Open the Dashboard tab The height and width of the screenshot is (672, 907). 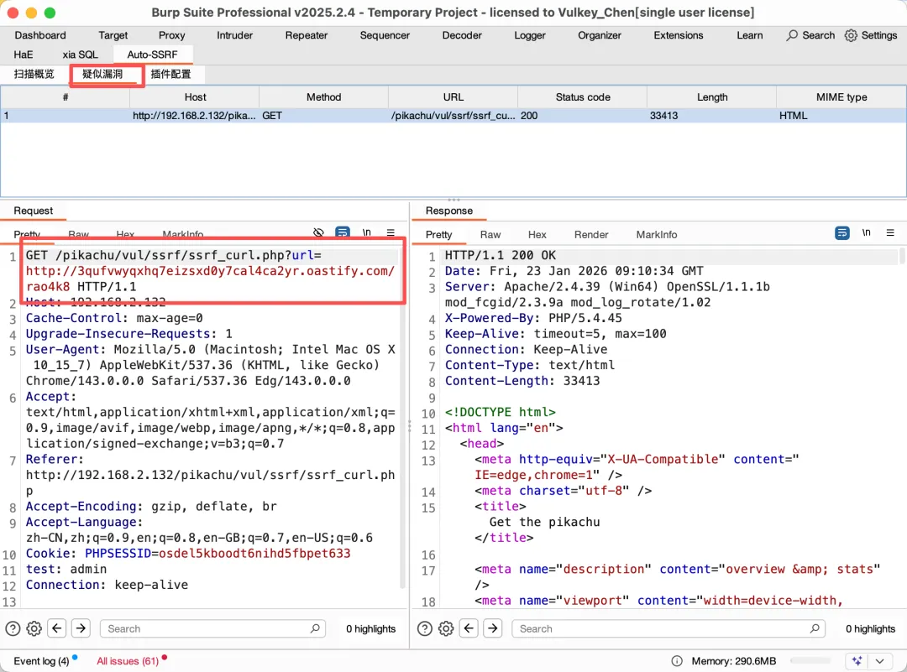pyautogui.click(x=40, y=35)
